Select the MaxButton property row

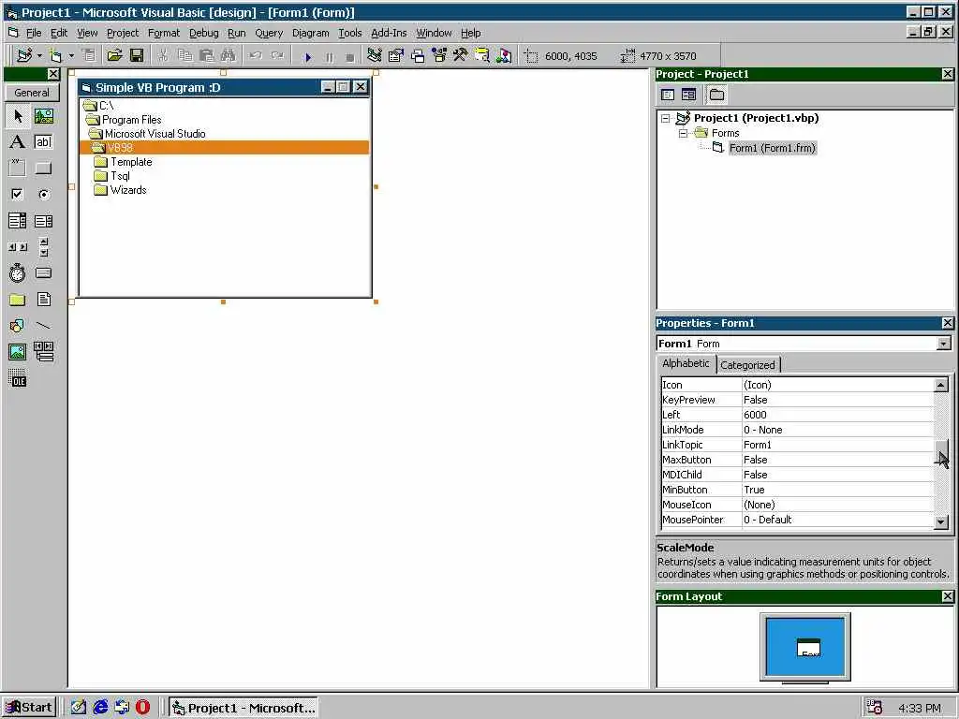797,460
